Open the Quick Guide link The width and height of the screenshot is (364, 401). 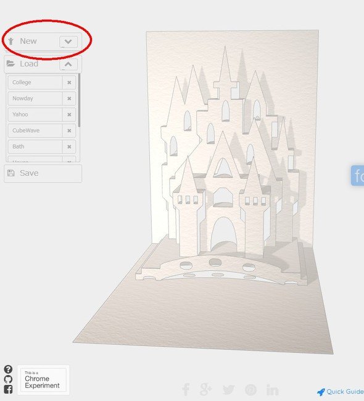click(x=340, y=392)
